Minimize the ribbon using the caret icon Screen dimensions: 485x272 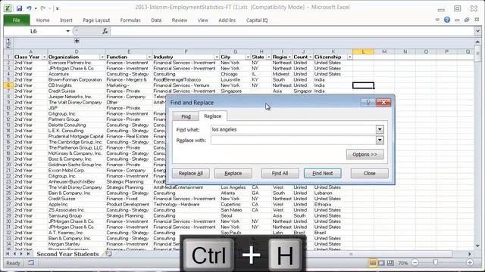tap(437, 20)
